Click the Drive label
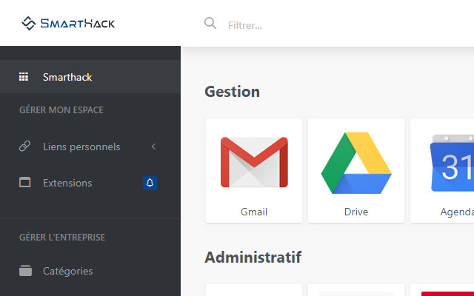Viewport: 474px width, 296px height. [x=356, y=212]
